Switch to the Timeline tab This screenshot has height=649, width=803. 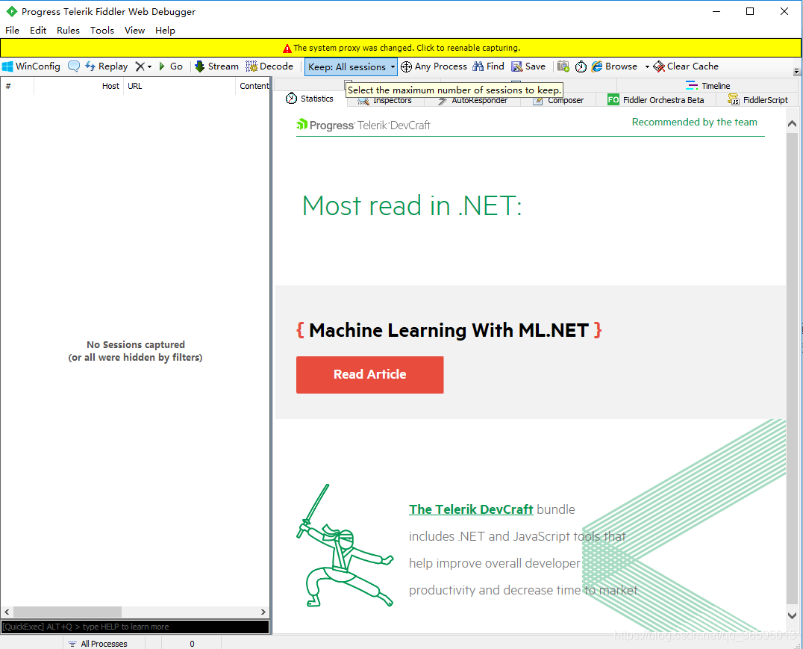tap(707, 86)
